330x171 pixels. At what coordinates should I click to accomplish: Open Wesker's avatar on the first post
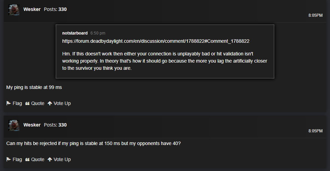point(14,10)
